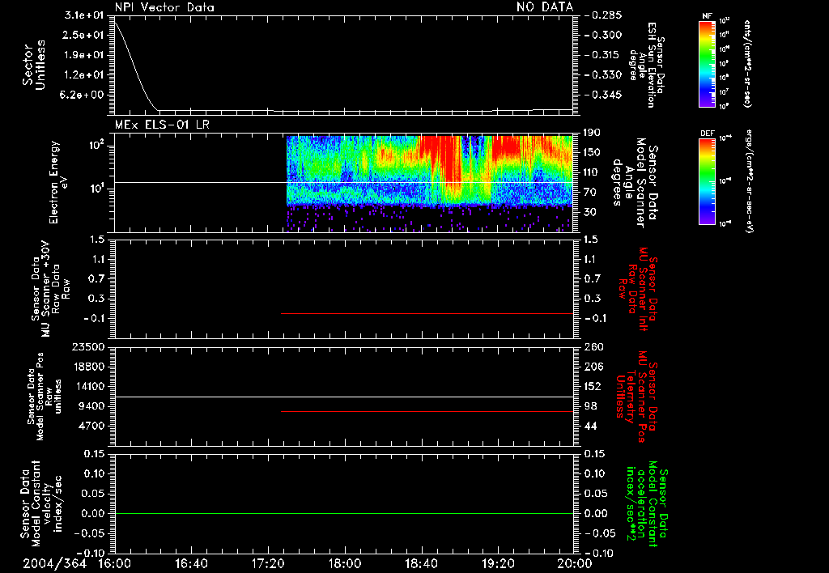This screenshot has width=829, height=573.
Task: Select the green "Model Constant acceleration" axis title
Action: click(x=647, y=504)
